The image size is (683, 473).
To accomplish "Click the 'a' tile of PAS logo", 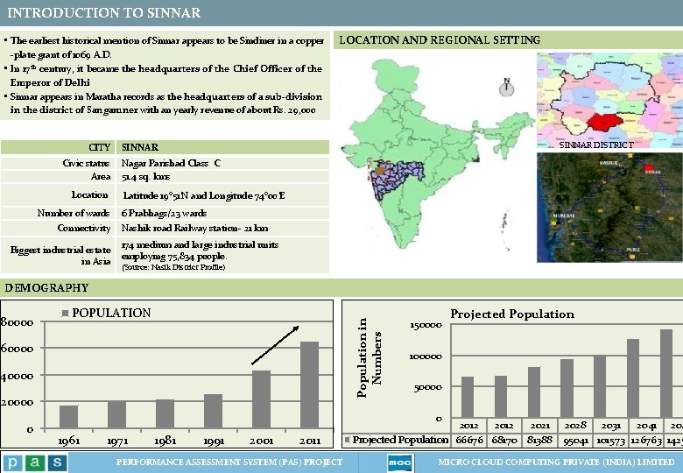I will 35,462.
